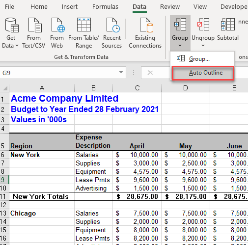Image resolution: width=248 pixels, height=245 pixels.
Task: Click the Acme Company Limited title cell
Action: [64, 98]
